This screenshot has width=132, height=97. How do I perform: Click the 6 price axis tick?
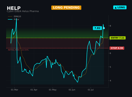[110, 53]
